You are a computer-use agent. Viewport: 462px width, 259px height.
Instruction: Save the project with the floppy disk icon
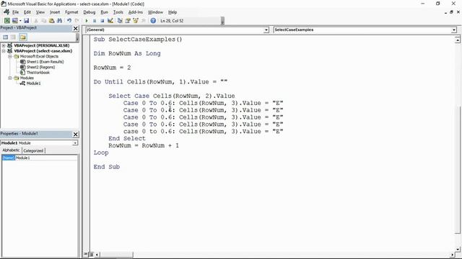point(27,21)
